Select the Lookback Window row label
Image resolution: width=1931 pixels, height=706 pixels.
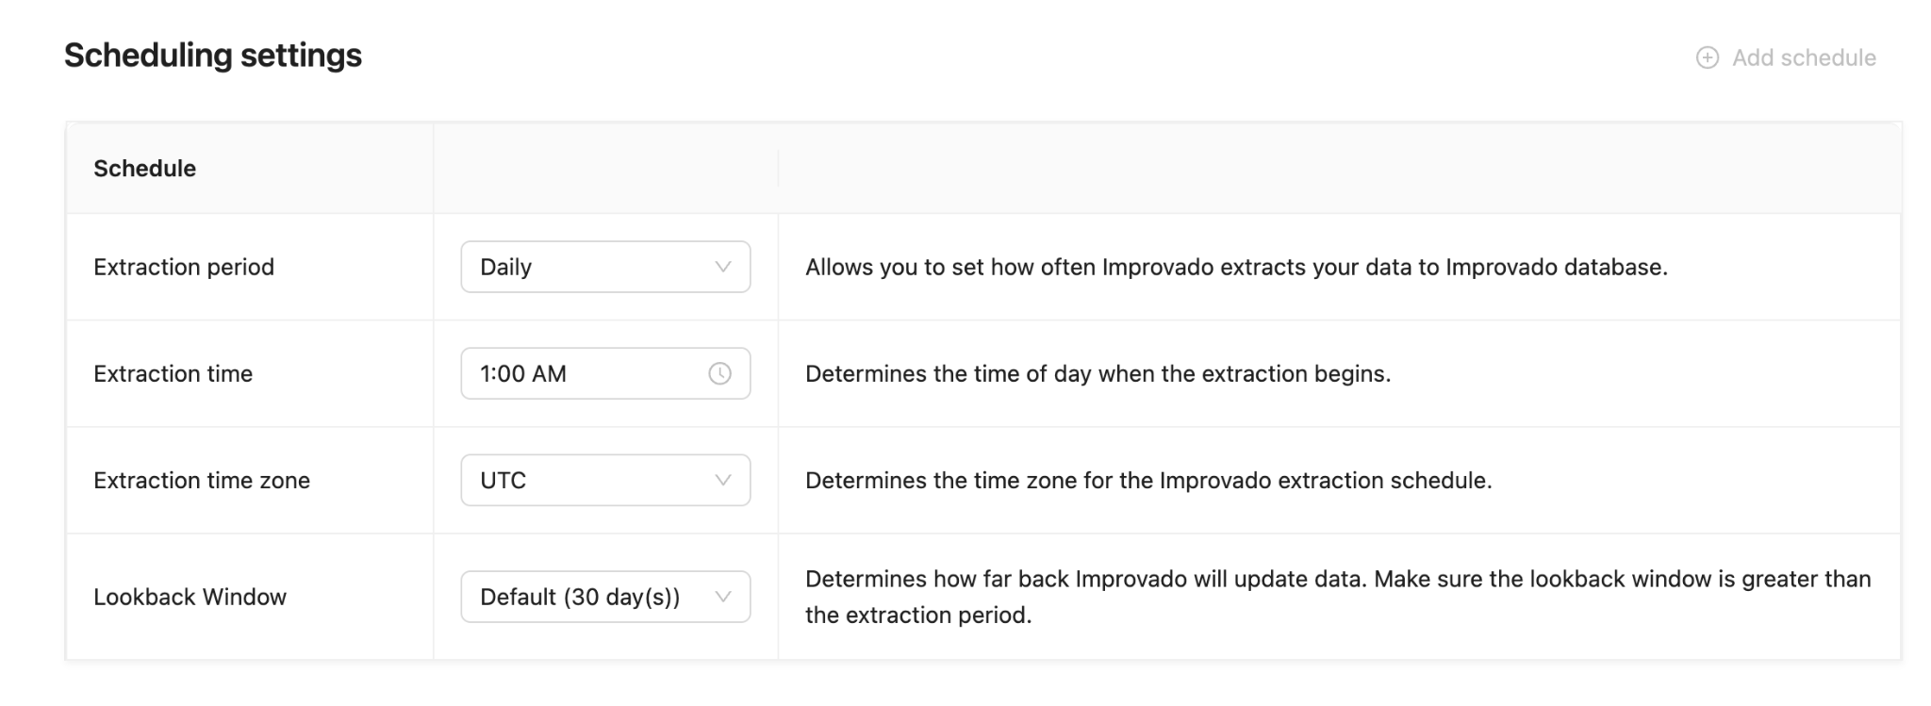(190, 597)
